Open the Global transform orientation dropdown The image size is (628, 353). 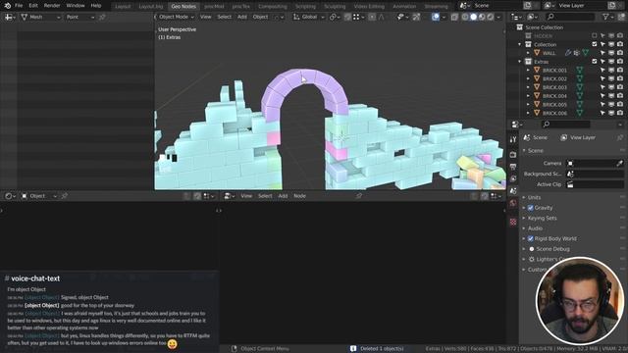[308, 17]
